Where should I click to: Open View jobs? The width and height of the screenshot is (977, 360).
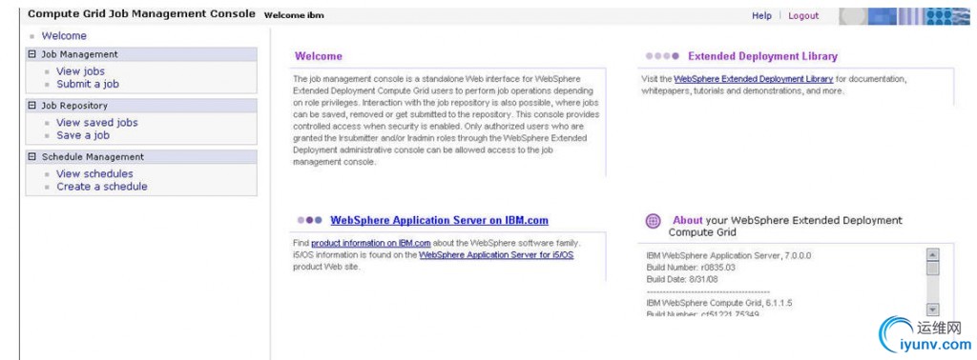pos(80,71)
